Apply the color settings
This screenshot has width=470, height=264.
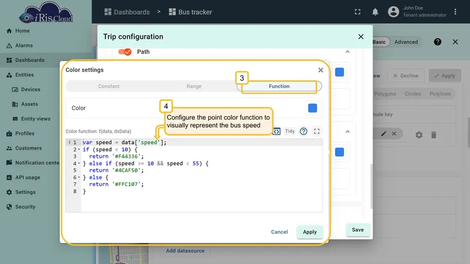[310, 232]
